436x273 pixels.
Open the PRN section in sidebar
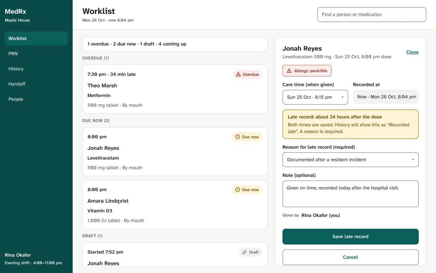click(x=36, y=54)
